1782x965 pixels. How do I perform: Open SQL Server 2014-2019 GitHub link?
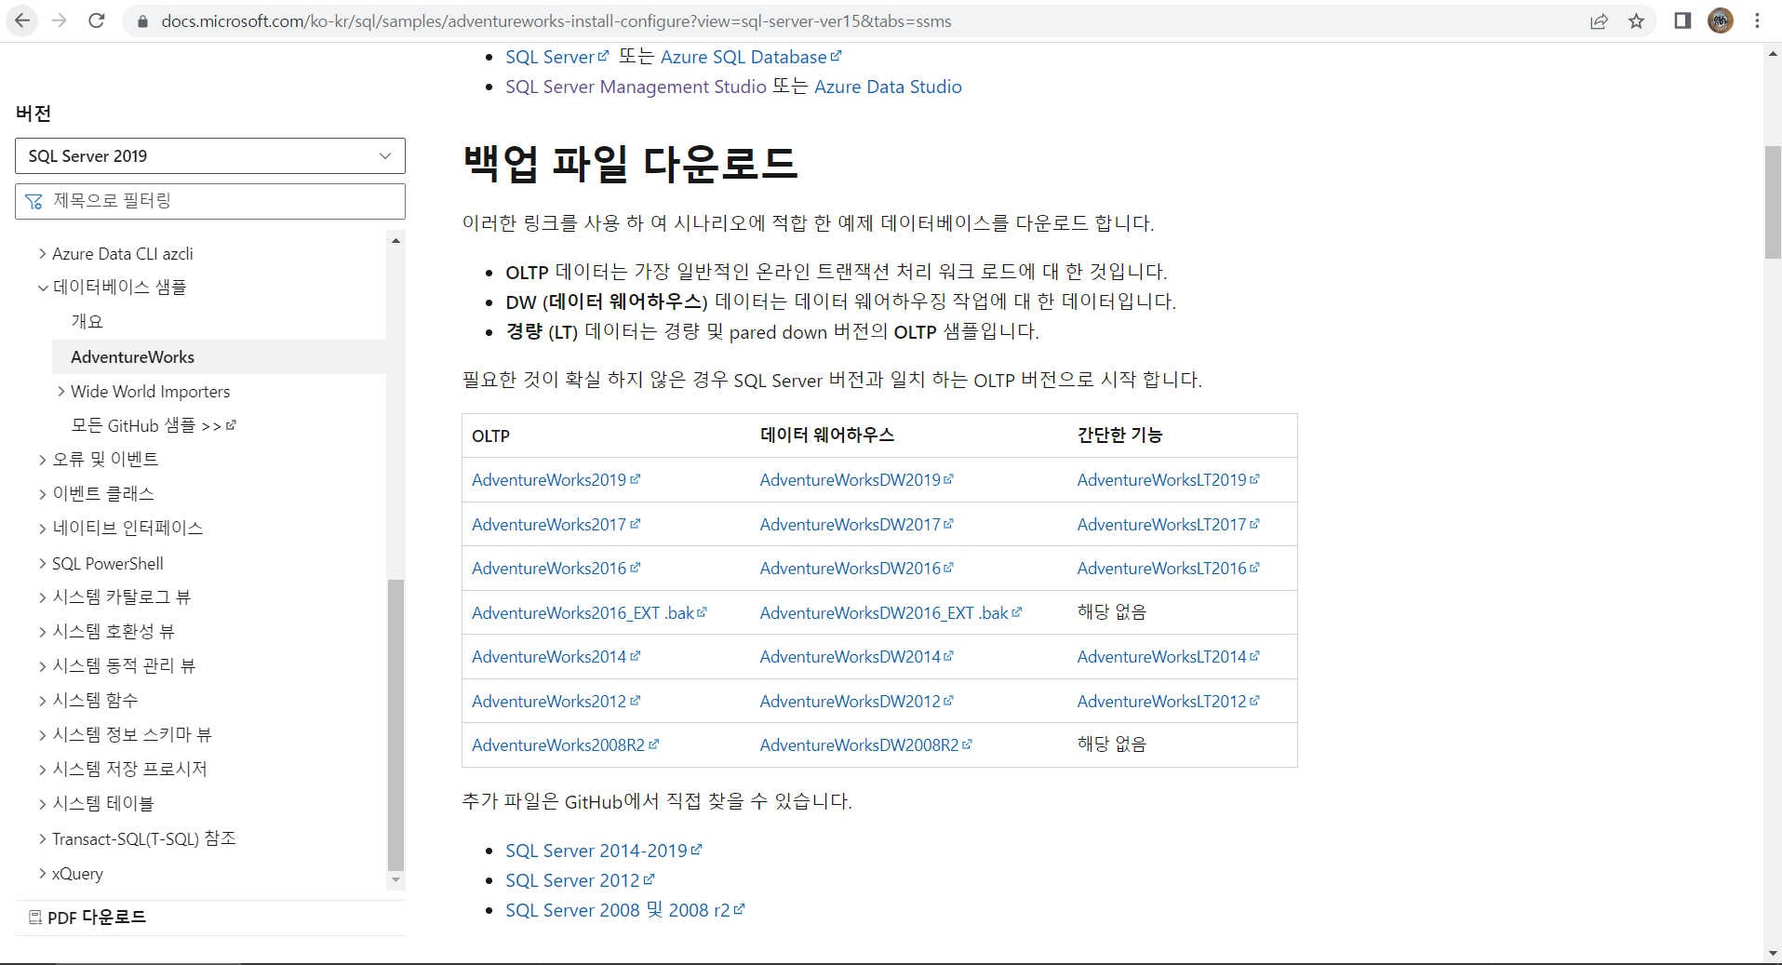tap(603, 851)
